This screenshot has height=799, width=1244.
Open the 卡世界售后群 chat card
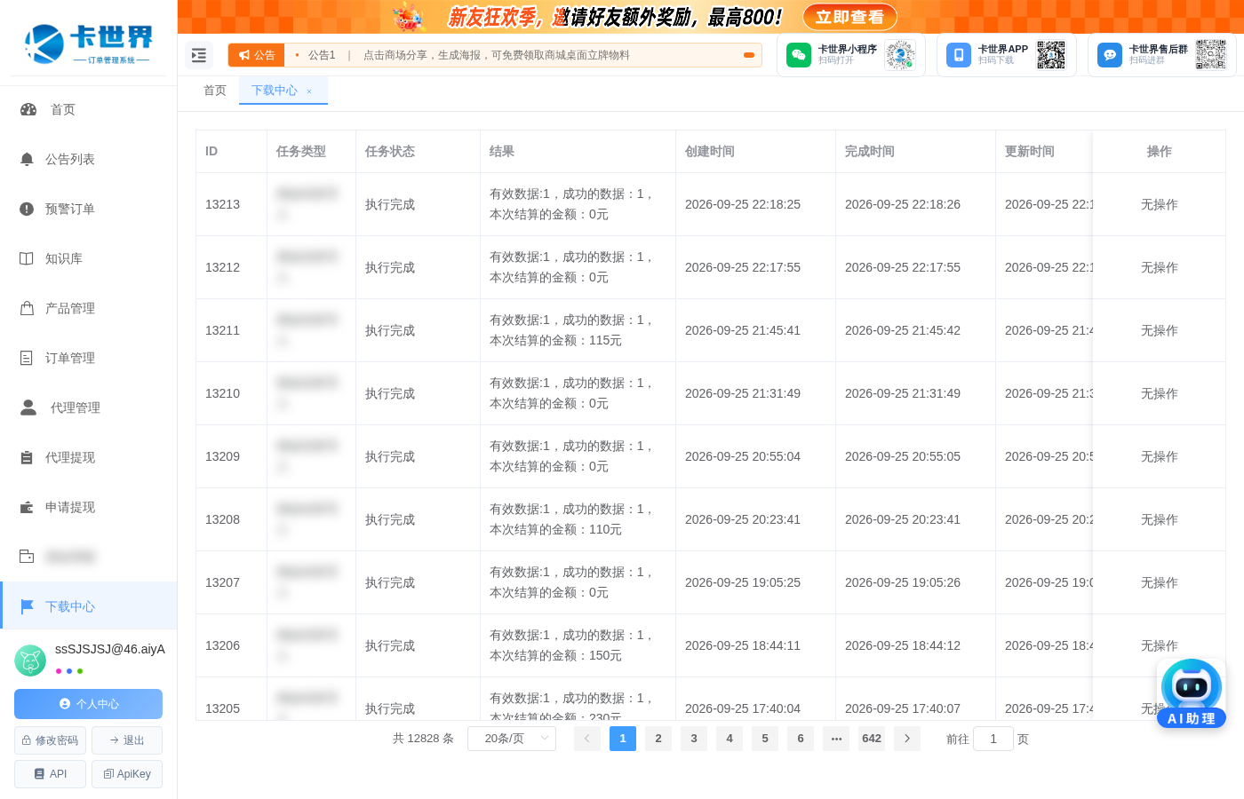click(1161, 55)
